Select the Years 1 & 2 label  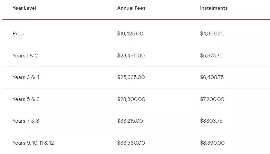[25, 56]
